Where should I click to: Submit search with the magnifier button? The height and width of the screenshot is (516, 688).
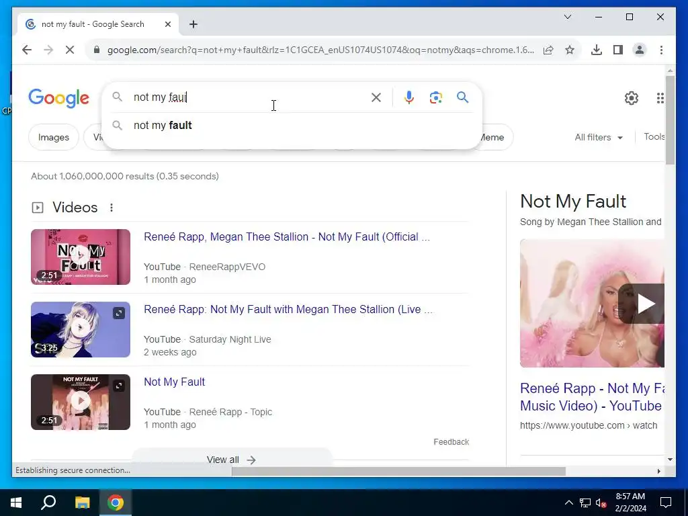pyautogui.click(x=462, y=97)
